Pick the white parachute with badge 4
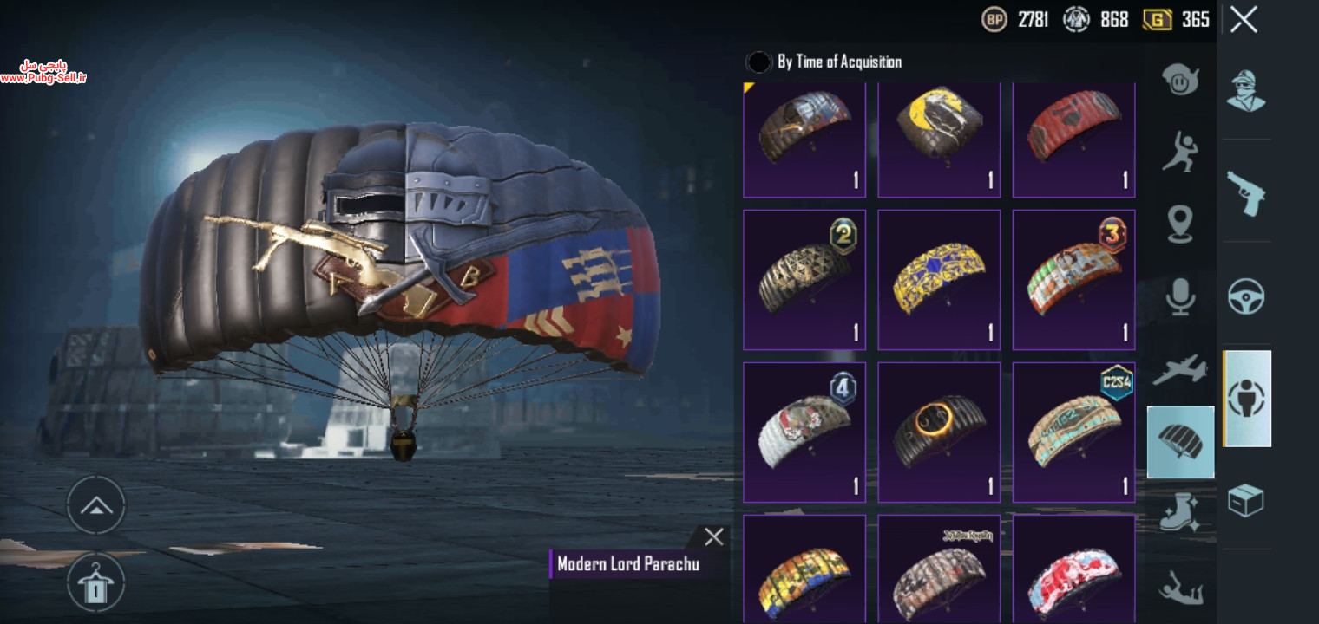The height and width of the screenshot is (624, 1319). (804, 432)
